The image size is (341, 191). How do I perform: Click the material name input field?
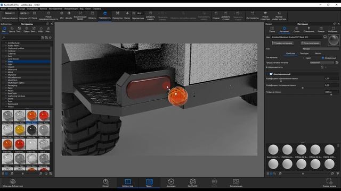pos(297,37)
